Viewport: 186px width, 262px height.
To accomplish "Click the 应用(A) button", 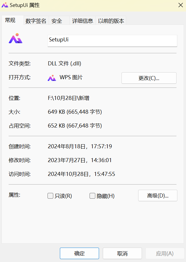I will tap(165, 253).
